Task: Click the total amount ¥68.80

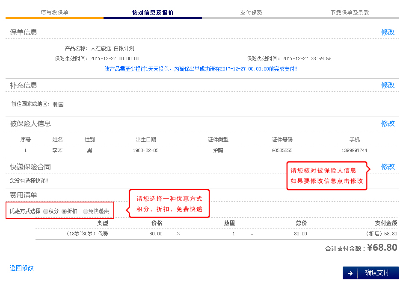Action: tap(382, 248)
